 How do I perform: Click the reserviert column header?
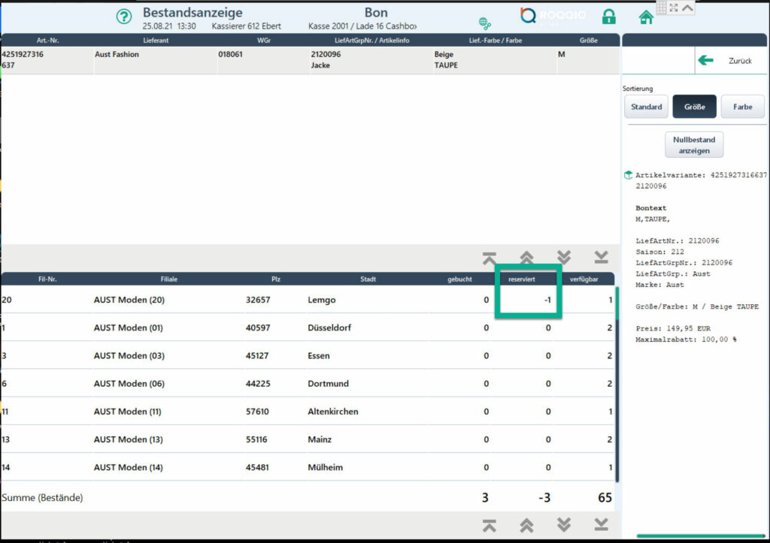pyautogui.click(x=527, y=279)
